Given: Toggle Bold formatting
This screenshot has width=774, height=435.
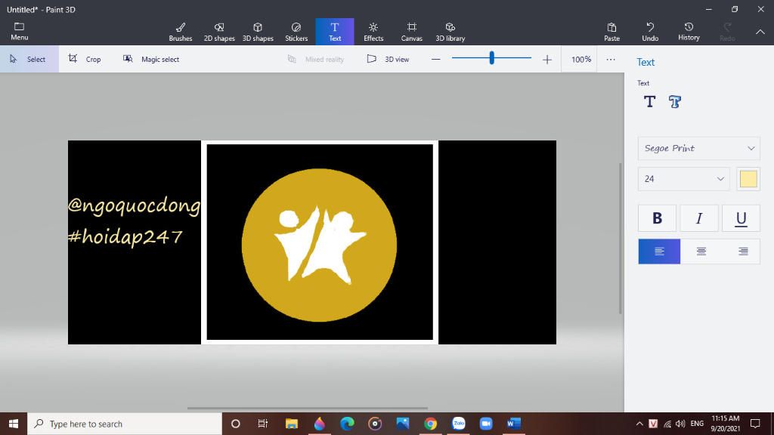Looking at the screenshot, I should (657, 218).
